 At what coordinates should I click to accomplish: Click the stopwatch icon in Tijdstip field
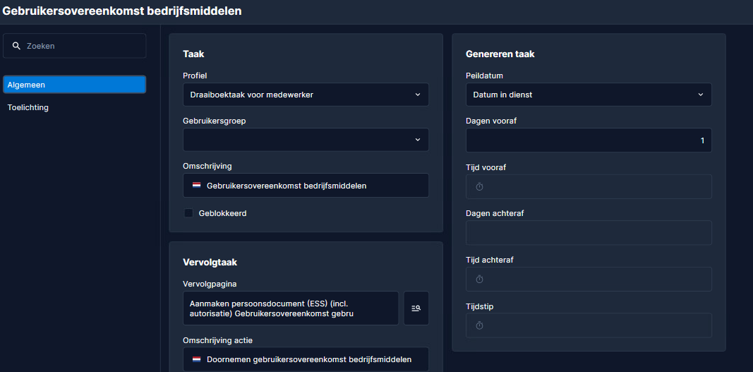coord(479,325)
